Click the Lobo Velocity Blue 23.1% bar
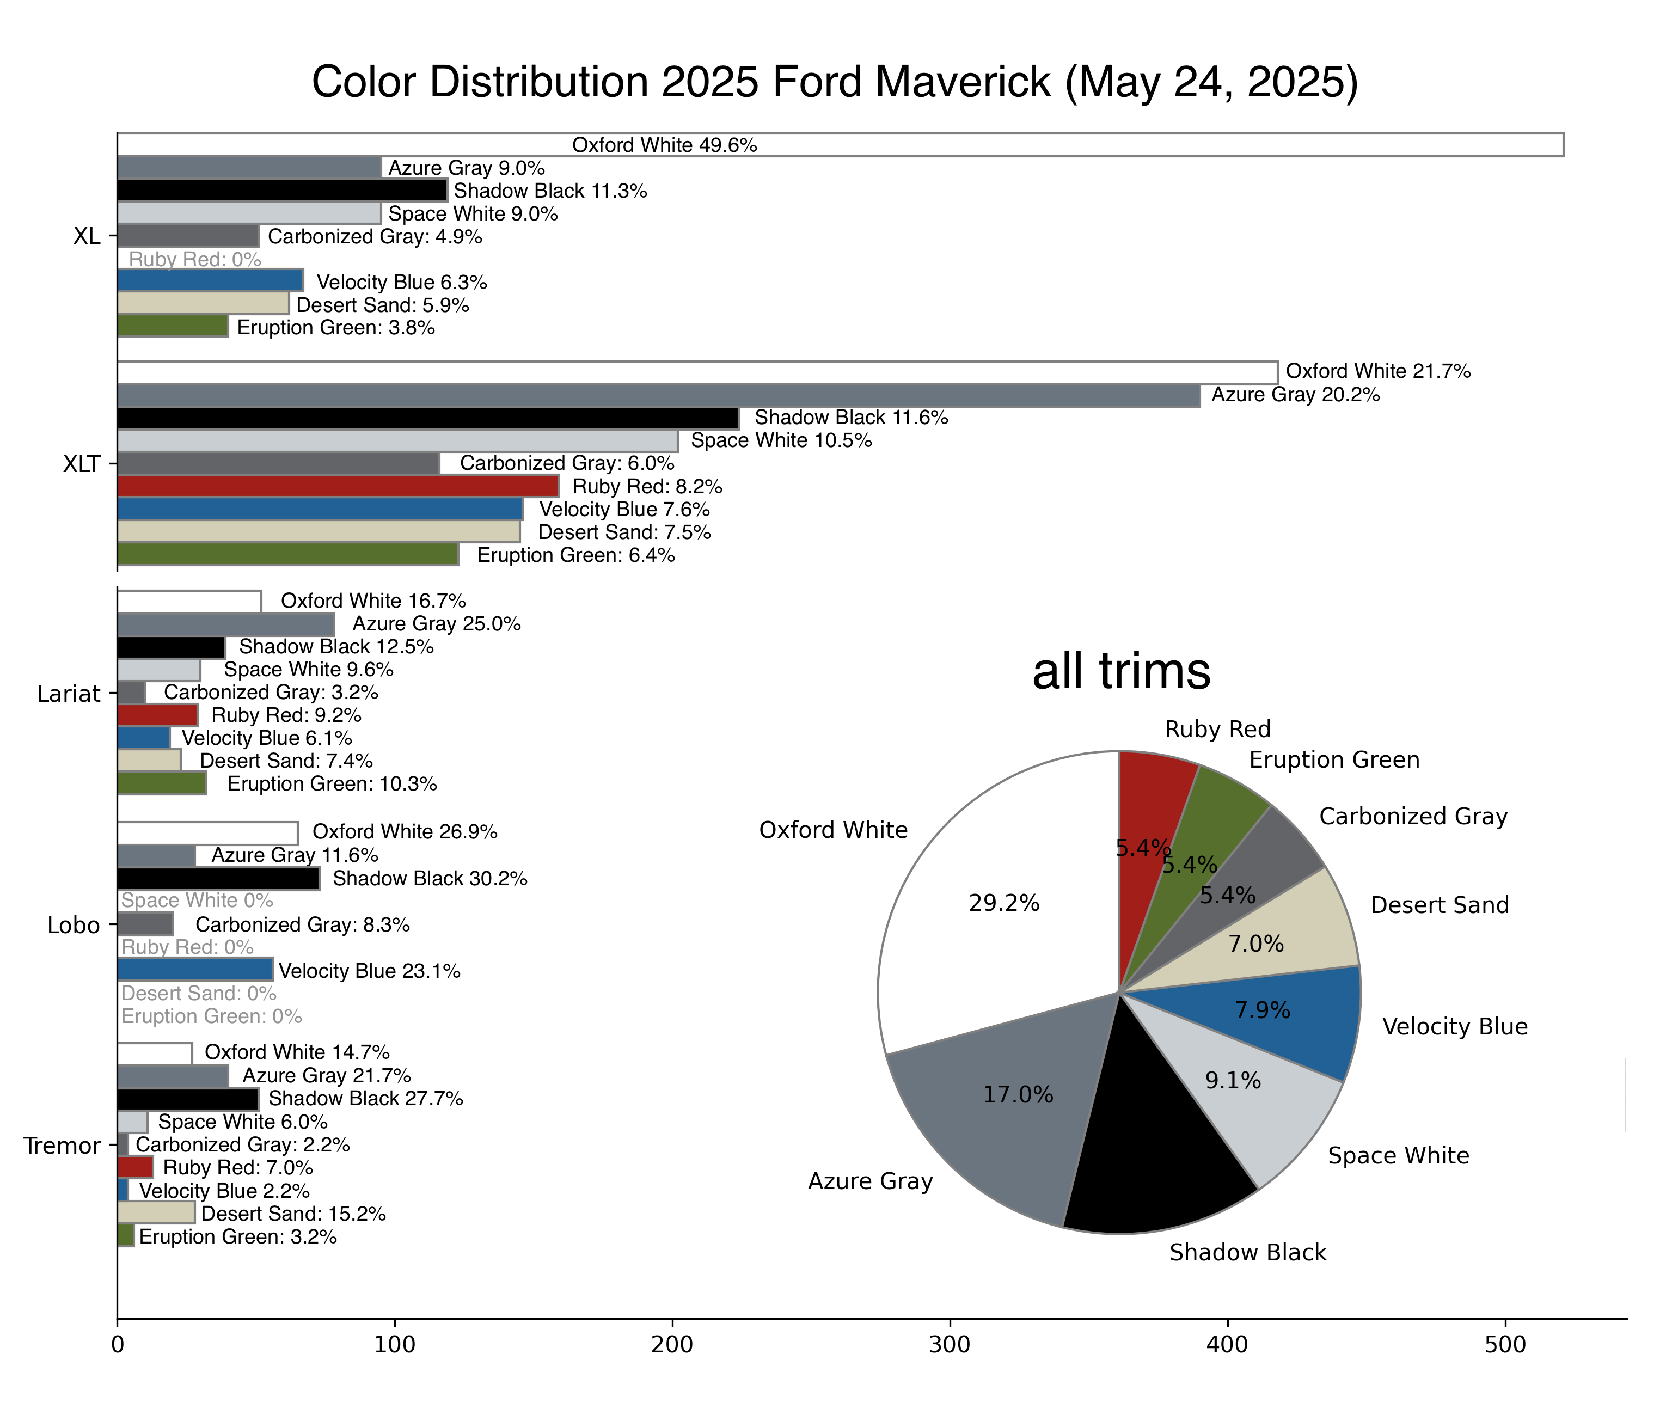Screen dimensions: 1672x1421 [x=195, y=970]
